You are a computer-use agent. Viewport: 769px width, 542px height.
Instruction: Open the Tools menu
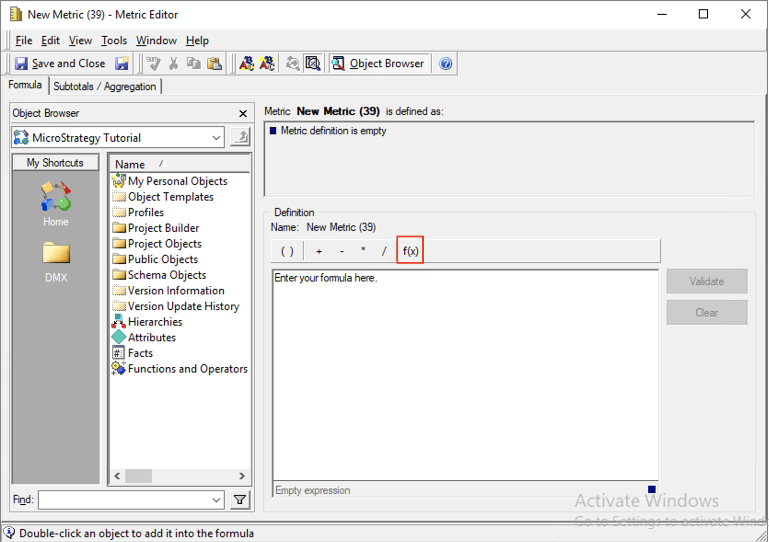click(x=114, y=40)
